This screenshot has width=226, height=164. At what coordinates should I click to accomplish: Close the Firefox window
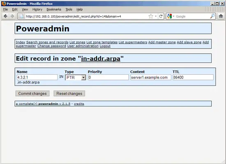click(222, 4)
